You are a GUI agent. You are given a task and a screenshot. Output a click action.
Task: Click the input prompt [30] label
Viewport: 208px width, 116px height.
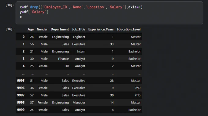(10, 5)
